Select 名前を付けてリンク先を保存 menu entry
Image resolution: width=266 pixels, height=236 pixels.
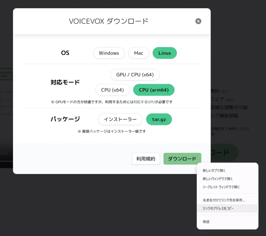pos(228,200)
